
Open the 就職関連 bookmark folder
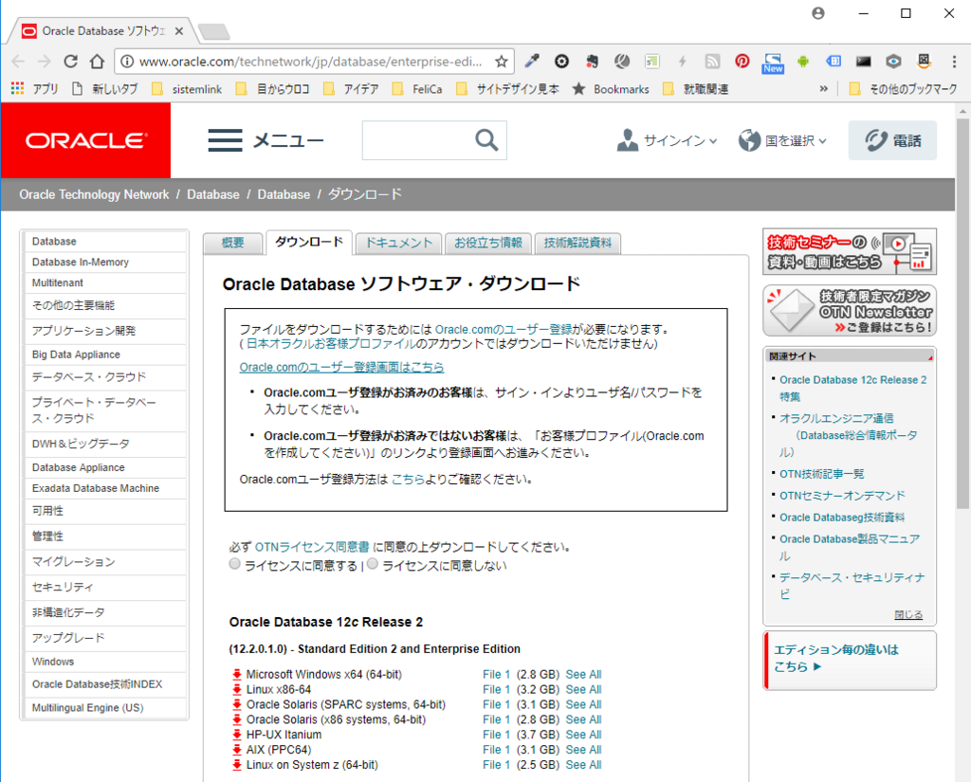[695, 88]
